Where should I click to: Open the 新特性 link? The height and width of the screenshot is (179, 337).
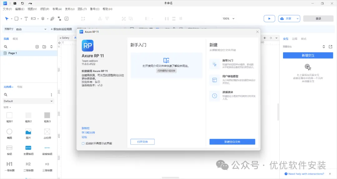85,128
